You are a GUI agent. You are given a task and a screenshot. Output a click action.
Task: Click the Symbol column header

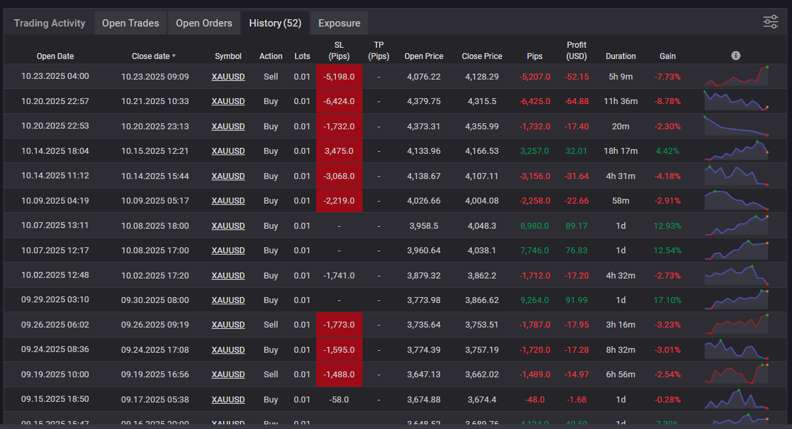click(x=228, y=56)
